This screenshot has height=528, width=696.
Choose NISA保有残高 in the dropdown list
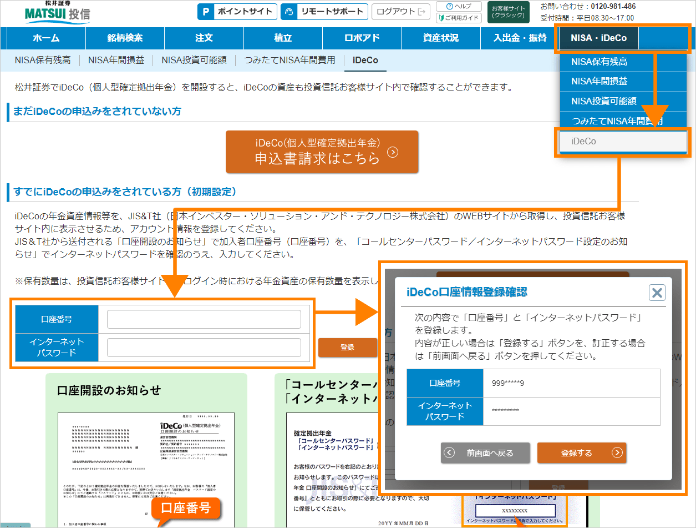(x=623, y=62)
